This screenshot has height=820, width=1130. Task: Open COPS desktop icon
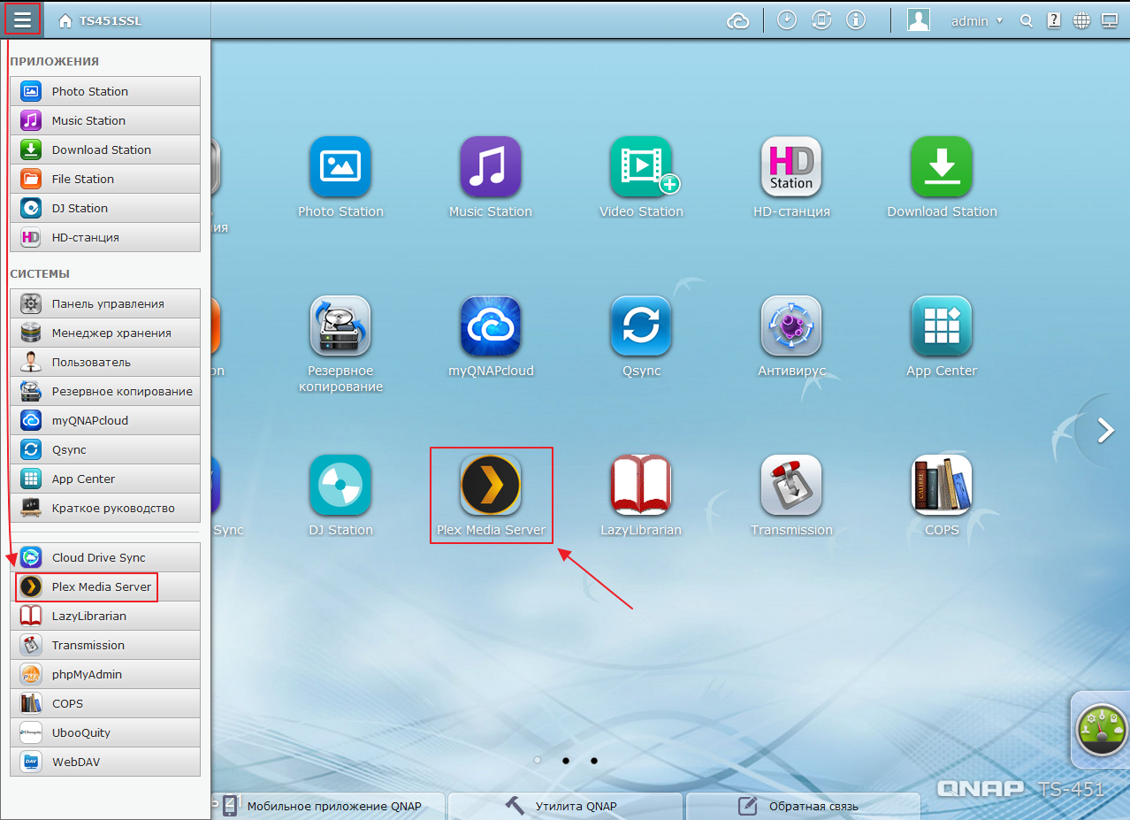point(942,486)
